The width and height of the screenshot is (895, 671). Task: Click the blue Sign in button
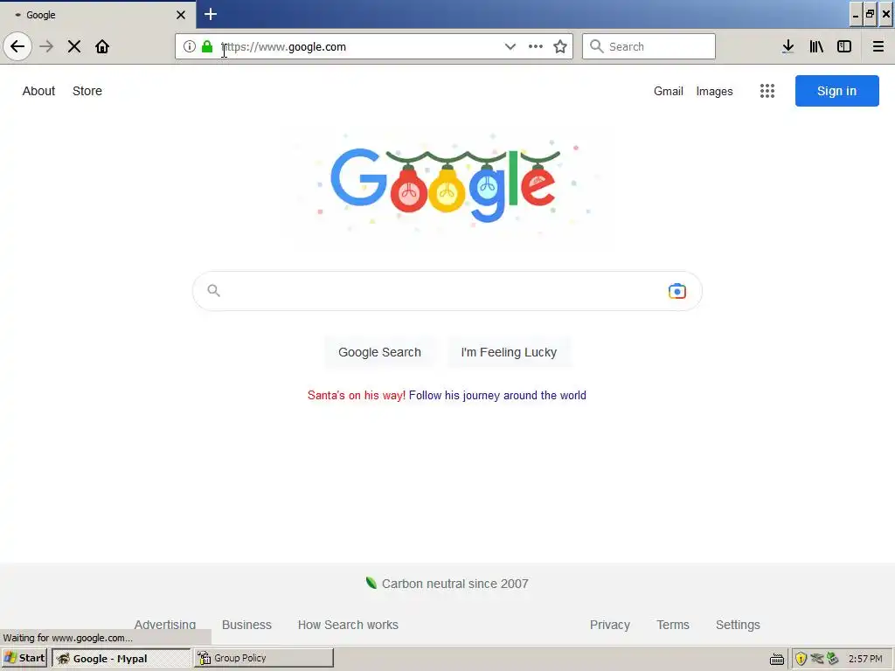836,91
